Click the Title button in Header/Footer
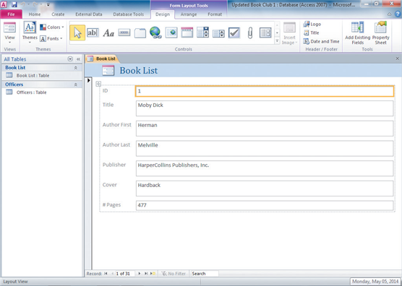Image resolution: width=402 pixels, height=286 pixels. 311,32
